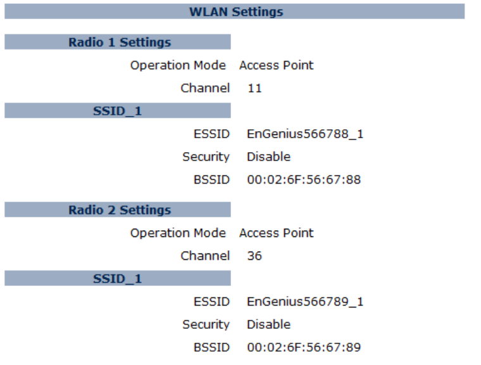The width and height of the screenshot is (481, 365).
Task: Click the BSSID label under Radio 2
Action: click(x=211, y=347)
